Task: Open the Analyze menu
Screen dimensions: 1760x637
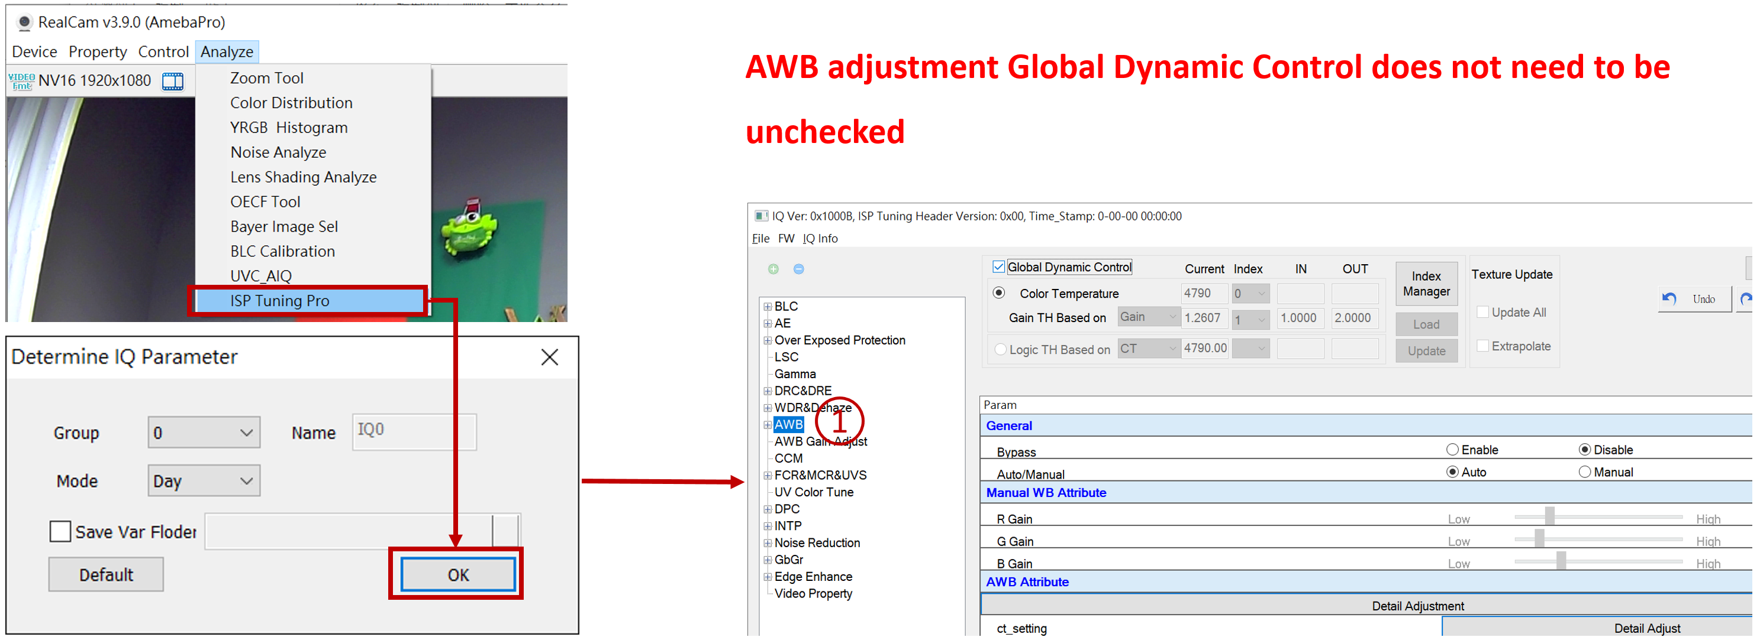Action: [x=227, y=52]
